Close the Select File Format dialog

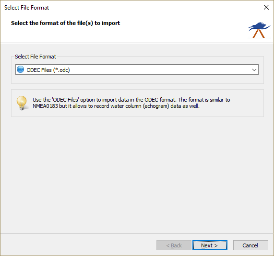(x=266, y=7)
